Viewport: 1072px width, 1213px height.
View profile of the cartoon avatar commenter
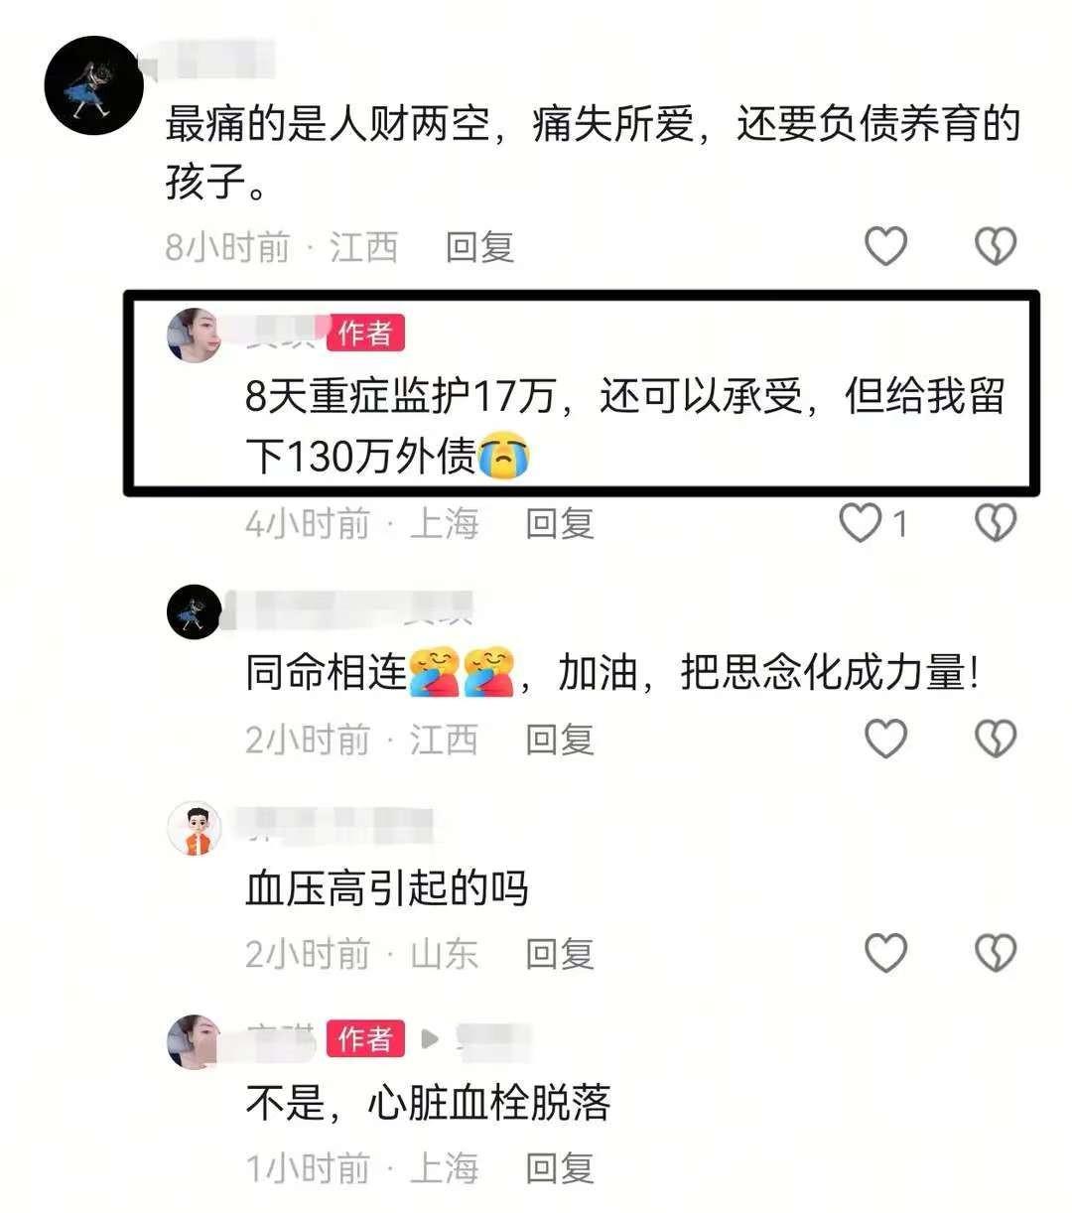click(x=194, y=828)
